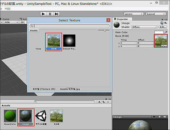Screen dimensions: 170x130
Task: Close the Select Texture dialog
Action: click(108, 20)
